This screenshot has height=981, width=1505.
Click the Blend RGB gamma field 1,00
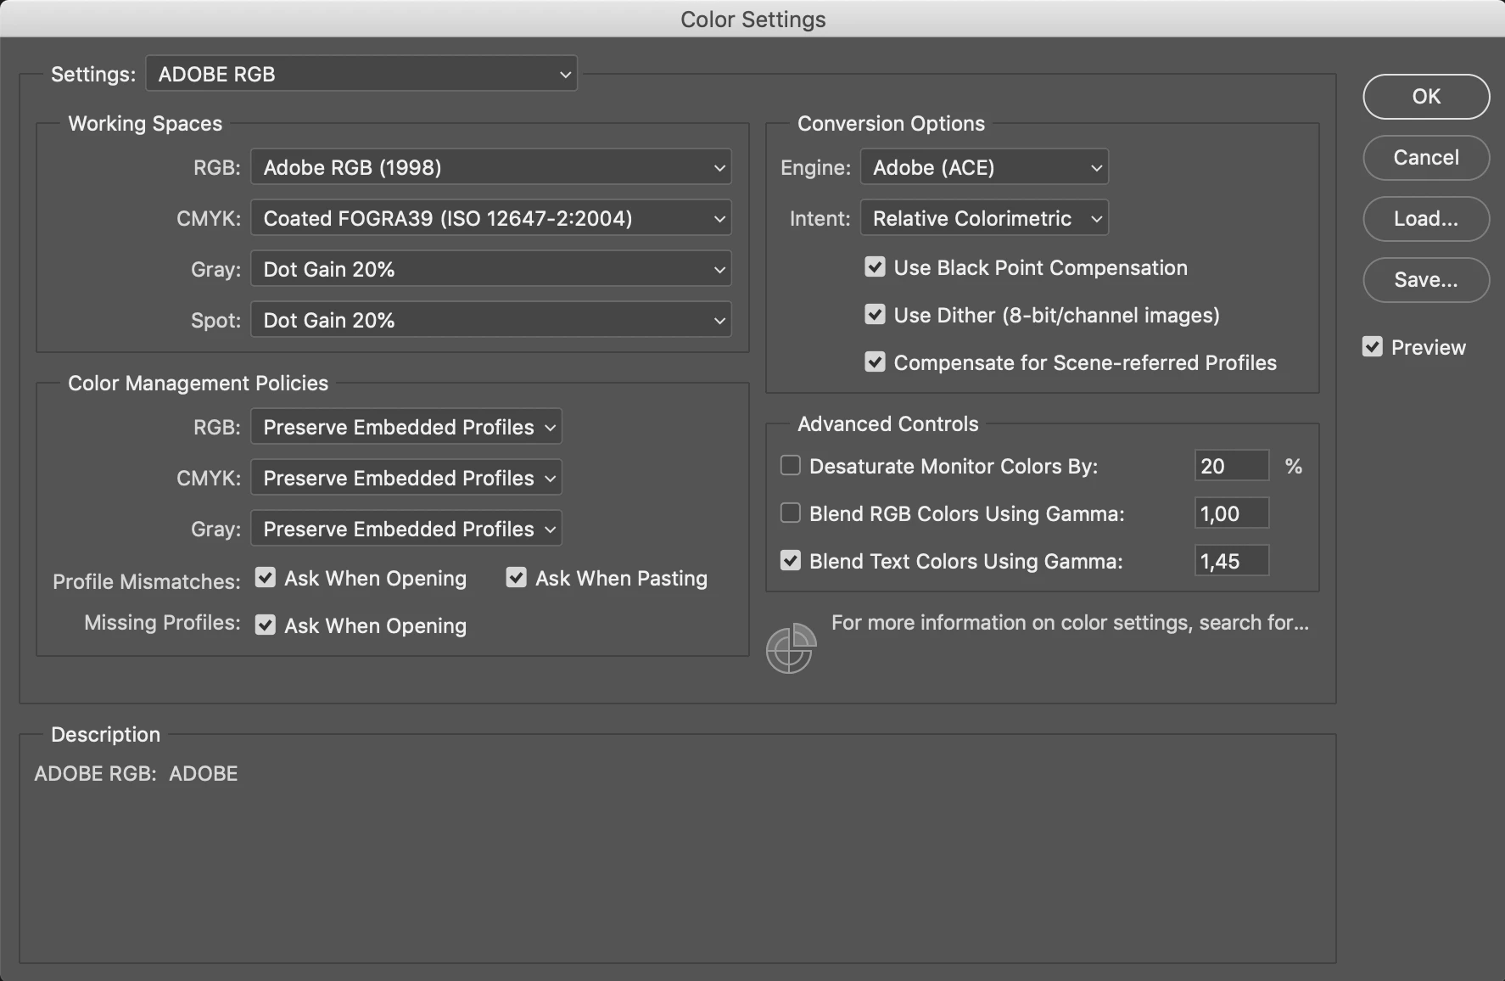(1232, 513)
